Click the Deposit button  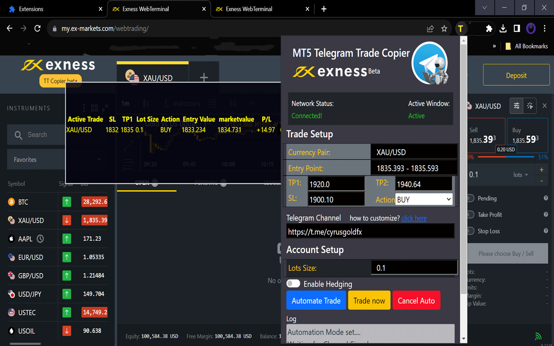tap(516, 75)
